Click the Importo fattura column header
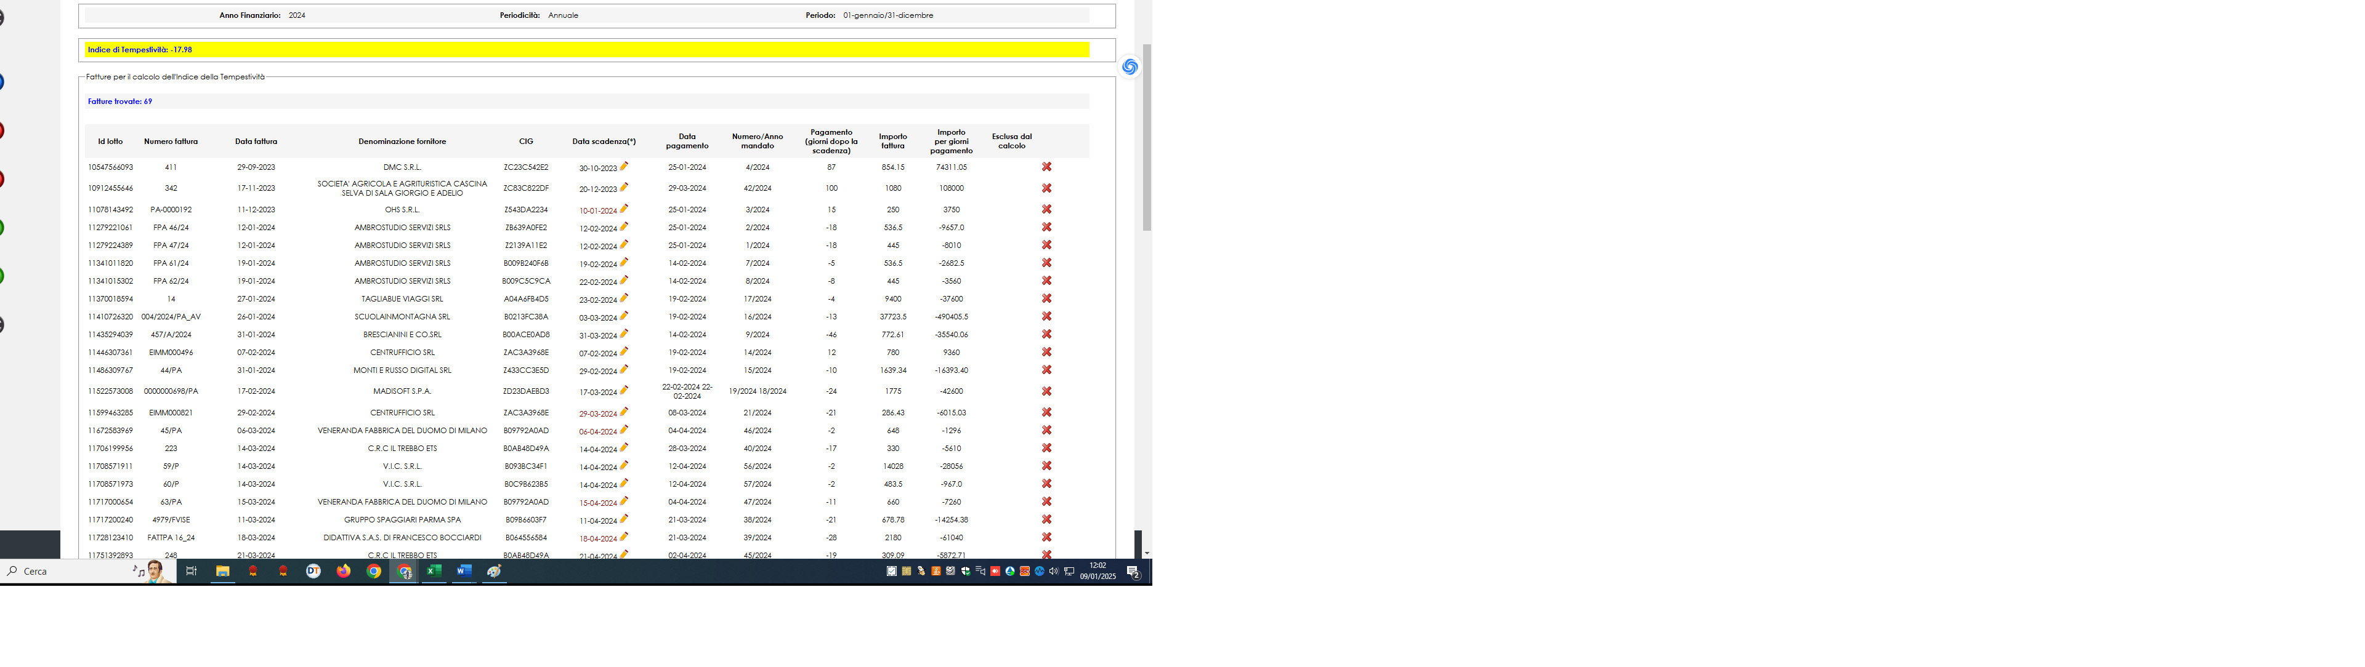 (x=892, y=142)
